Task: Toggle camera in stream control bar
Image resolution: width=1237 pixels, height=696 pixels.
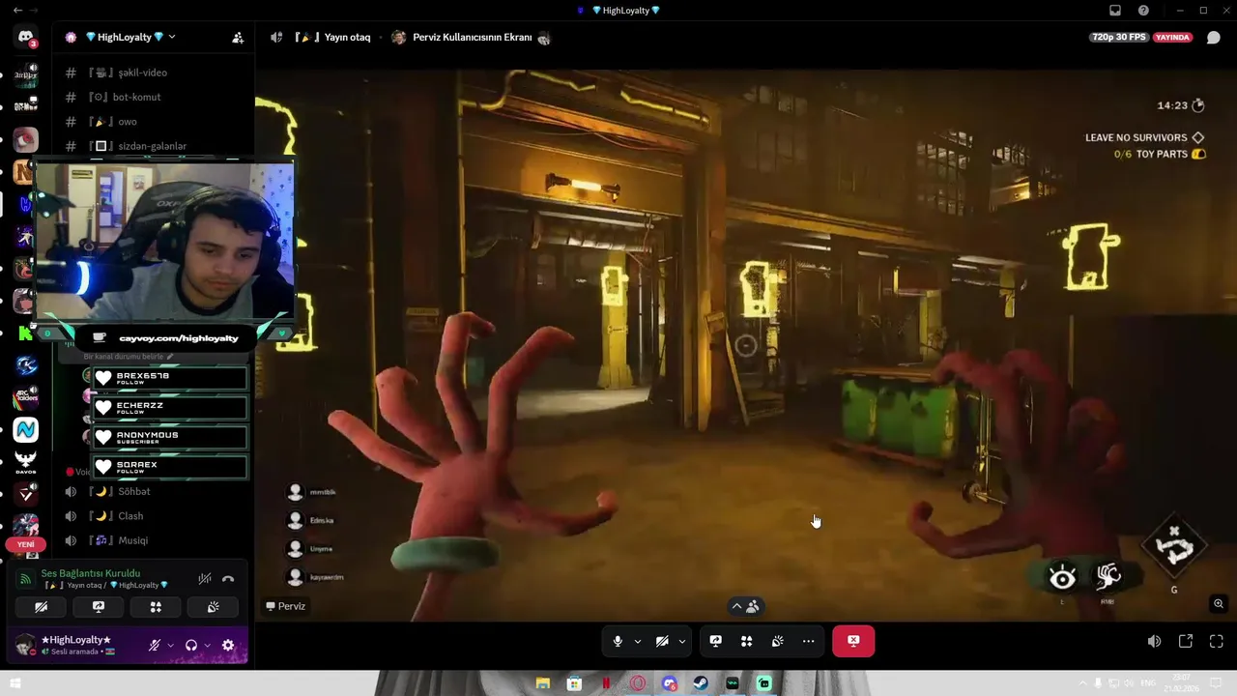Action: pos(662,641)
